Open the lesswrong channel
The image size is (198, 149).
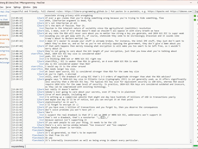pos(4,39)
